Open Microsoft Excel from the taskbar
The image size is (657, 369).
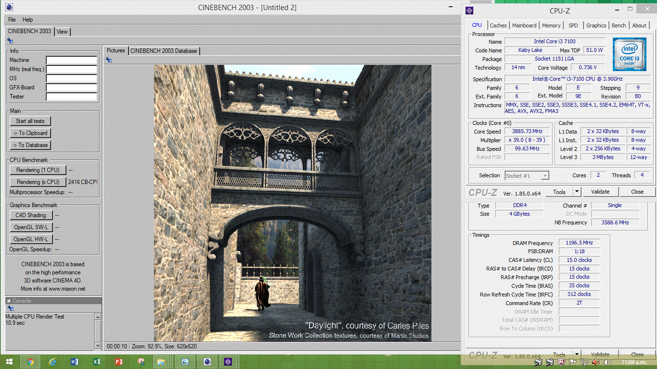tap(97, 362)
